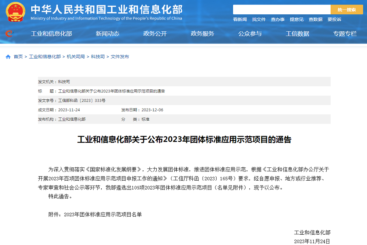Click the 找文件 quick link
Viewport: 367px width, 245px height.
tap(259, 19)
